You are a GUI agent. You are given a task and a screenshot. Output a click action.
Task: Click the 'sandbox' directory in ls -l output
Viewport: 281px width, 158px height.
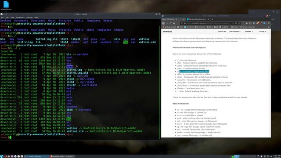(72, 107)
